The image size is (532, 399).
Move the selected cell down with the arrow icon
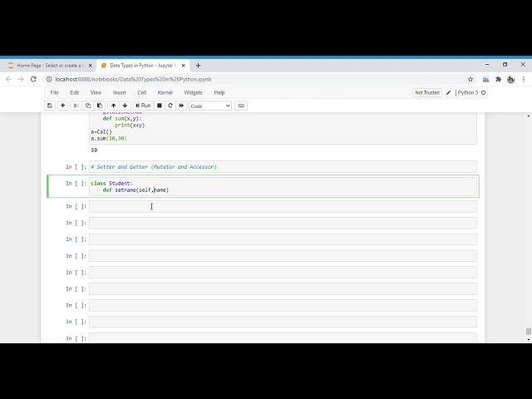(125, 106)
